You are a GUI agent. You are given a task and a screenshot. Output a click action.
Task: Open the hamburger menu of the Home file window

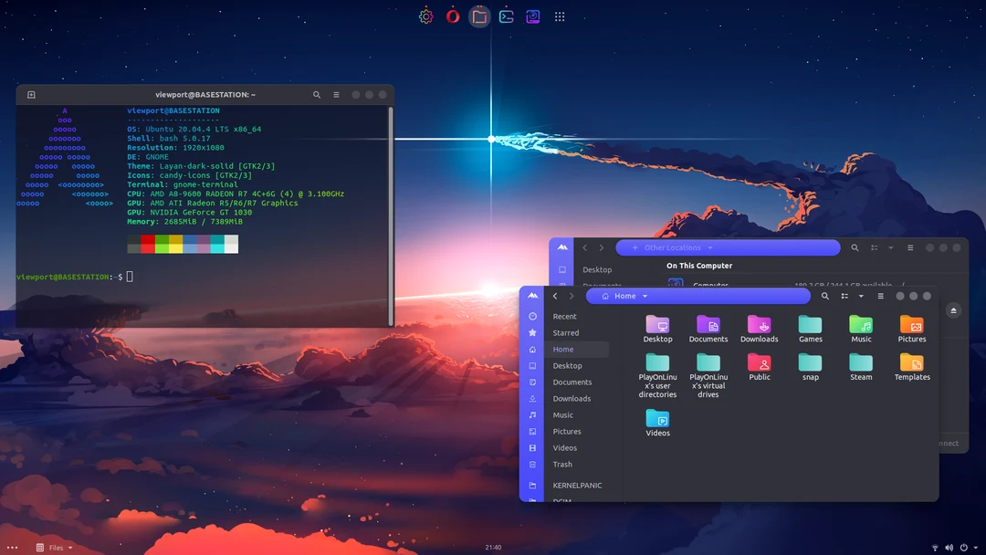[880, 296]
